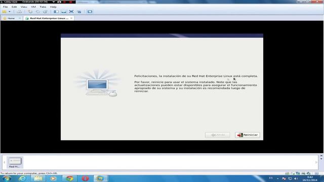This screenshot has height=182, width=324.
Task: Click the network tray icon
Action: (x=290, y=178)
